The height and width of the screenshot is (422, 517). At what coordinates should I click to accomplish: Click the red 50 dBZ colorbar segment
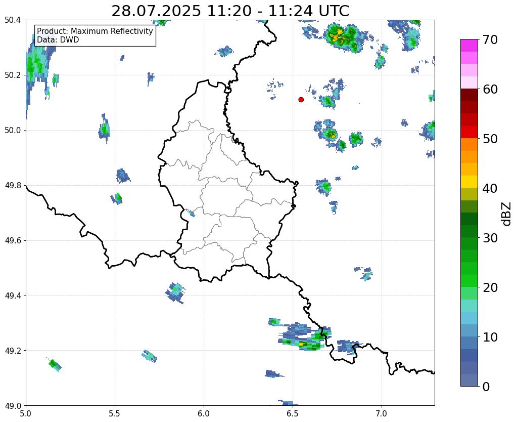click(x=469, y=132)
